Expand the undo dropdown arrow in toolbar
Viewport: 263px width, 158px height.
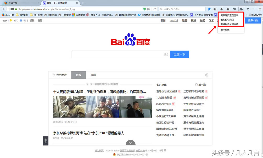(x=253, y=9)
